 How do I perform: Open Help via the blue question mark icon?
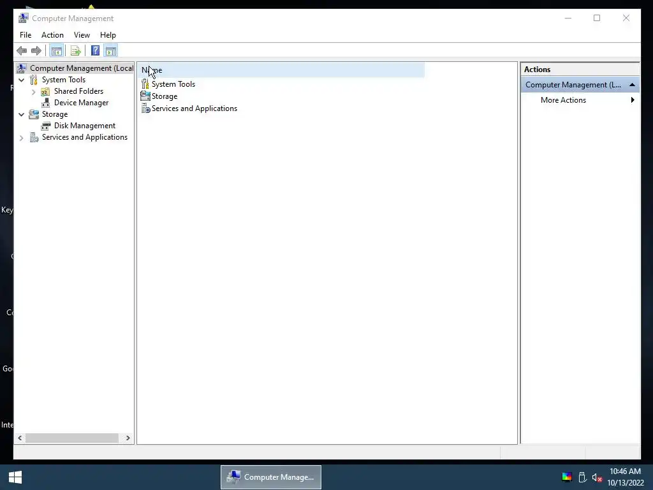tap(95, 51)
